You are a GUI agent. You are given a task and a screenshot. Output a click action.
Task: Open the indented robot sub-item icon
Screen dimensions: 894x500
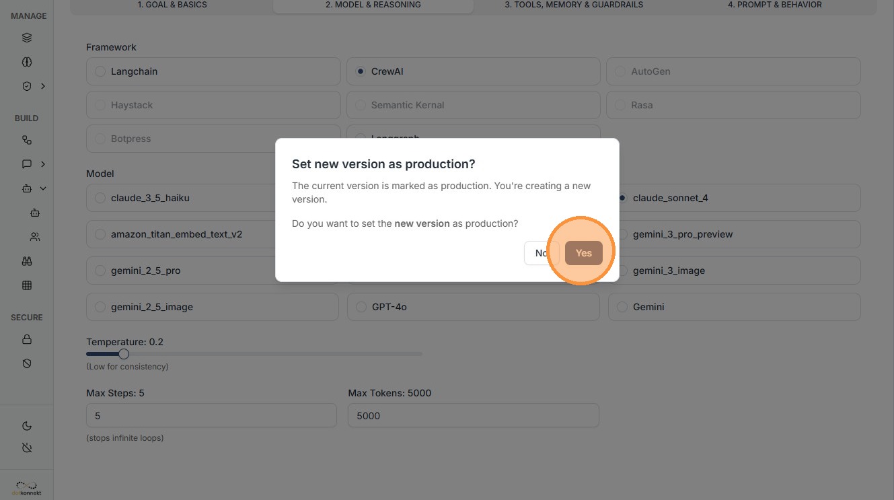tap(35, 213)
